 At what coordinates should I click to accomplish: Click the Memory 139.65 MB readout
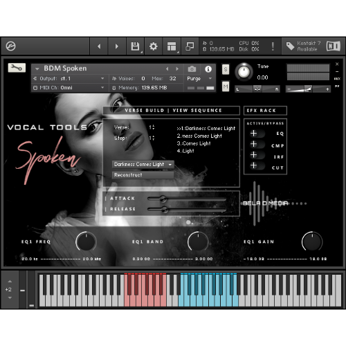154,88
